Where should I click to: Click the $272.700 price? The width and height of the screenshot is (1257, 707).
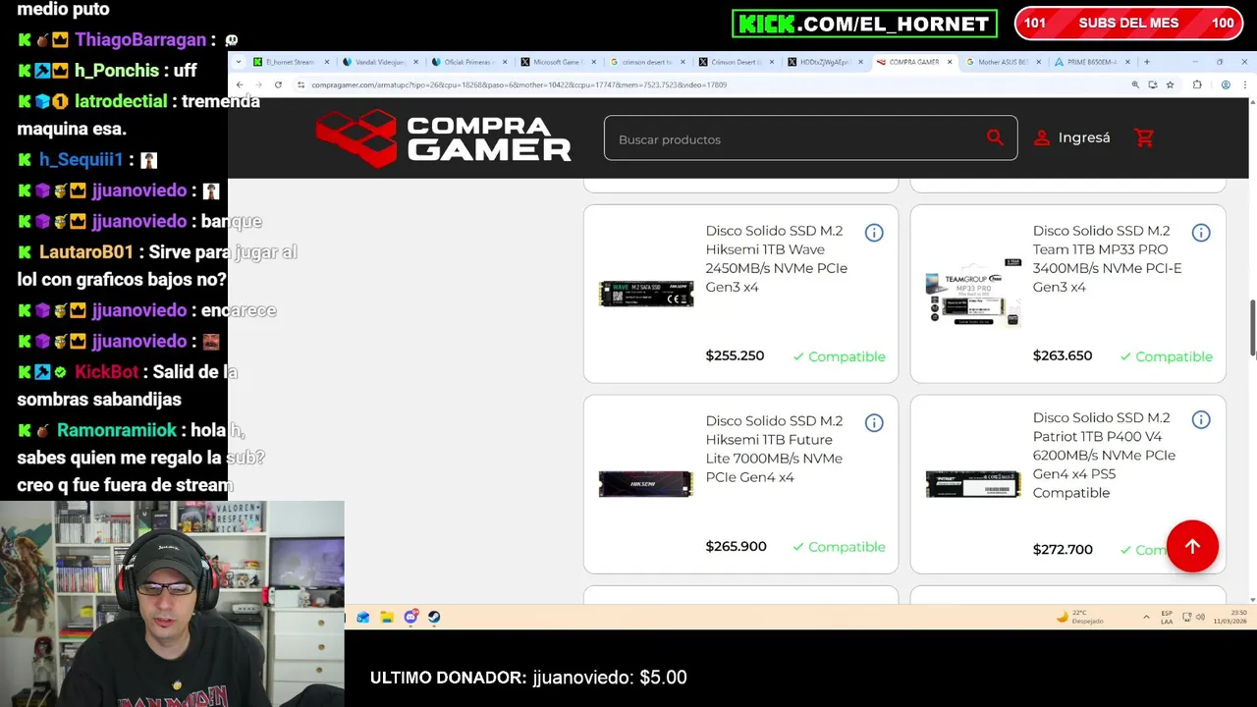pyautogui.click(x=1063, y=549)
